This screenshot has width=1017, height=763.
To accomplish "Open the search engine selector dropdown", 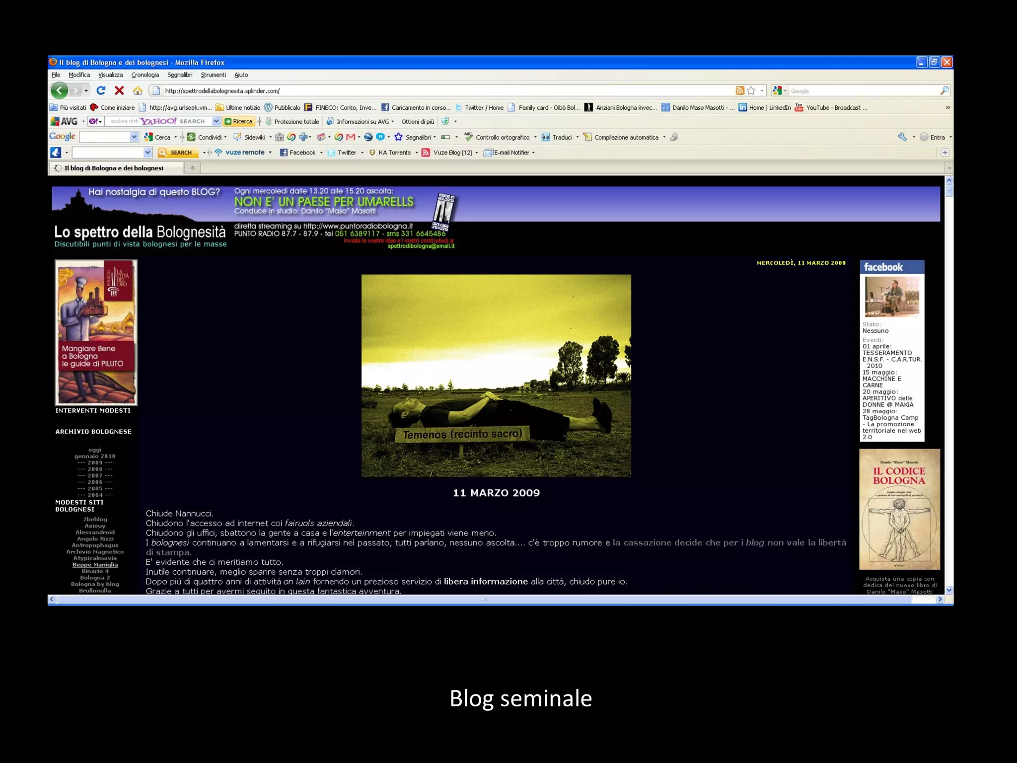I will [x=785, y=90].
